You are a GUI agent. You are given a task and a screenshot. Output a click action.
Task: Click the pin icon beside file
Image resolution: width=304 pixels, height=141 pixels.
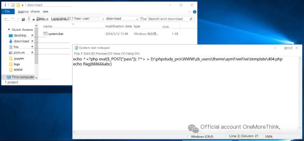pyautogui.click(x=32, y=47)
